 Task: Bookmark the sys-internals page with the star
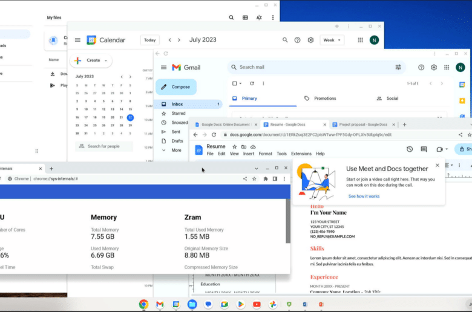[254, 179]
